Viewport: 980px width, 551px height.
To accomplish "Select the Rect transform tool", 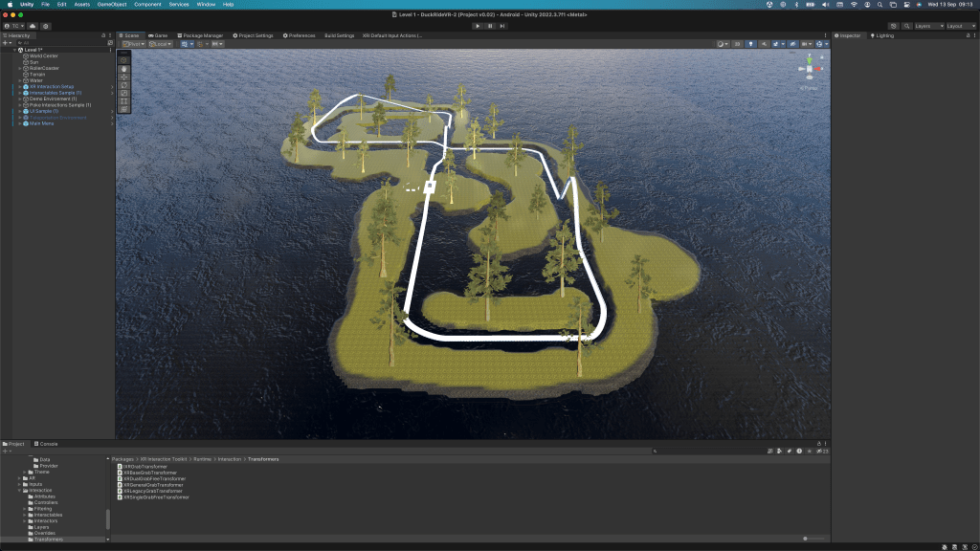I will [123, 101].
